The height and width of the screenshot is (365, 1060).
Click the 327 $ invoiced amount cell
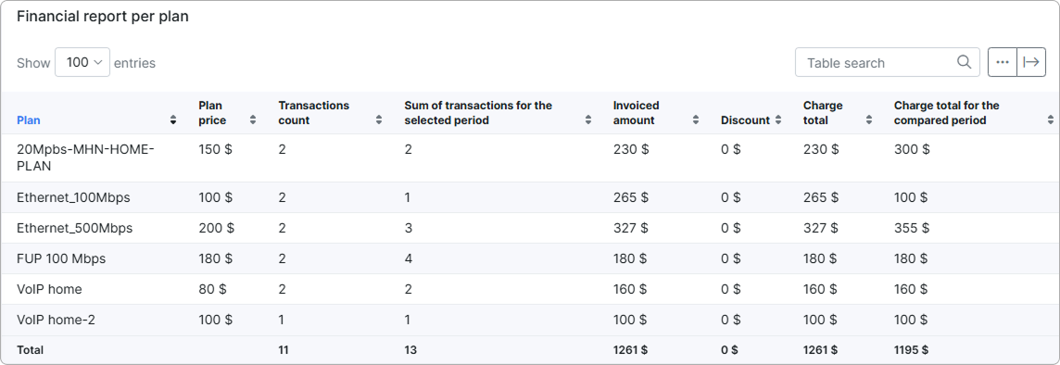pyautogui.click(x=631, y=229)
